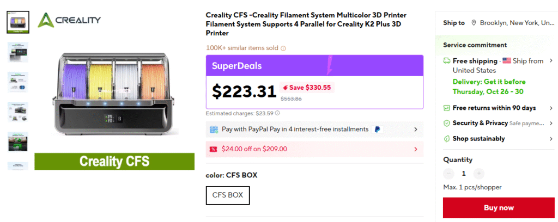Expand the $24.00 off coupon details
Screen dimensions: 558x222
click(x=416, y=149)
